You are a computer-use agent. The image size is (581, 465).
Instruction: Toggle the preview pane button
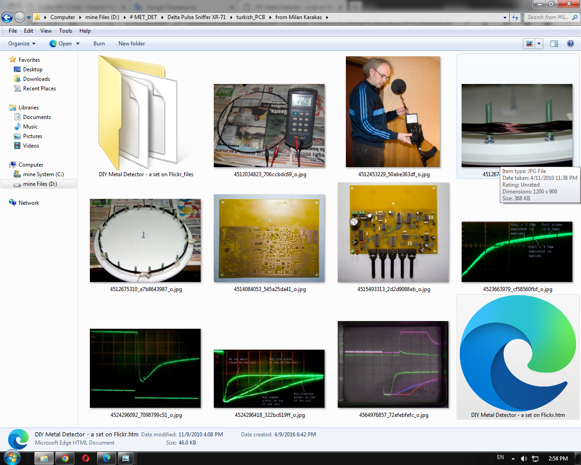click(x=554, y=44)
